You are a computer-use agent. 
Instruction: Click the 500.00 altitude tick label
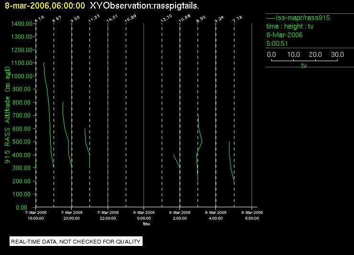[22, 142]
